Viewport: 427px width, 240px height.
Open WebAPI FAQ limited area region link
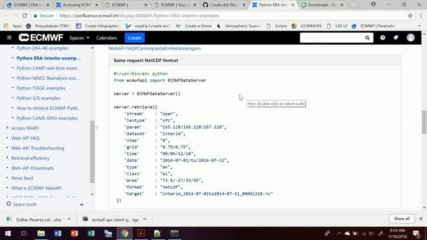[x=154, y=48]
